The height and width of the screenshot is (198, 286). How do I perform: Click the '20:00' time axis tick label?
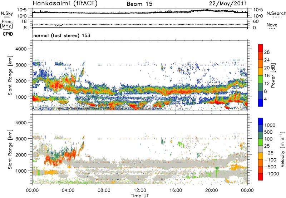click(x=211, y=190)
